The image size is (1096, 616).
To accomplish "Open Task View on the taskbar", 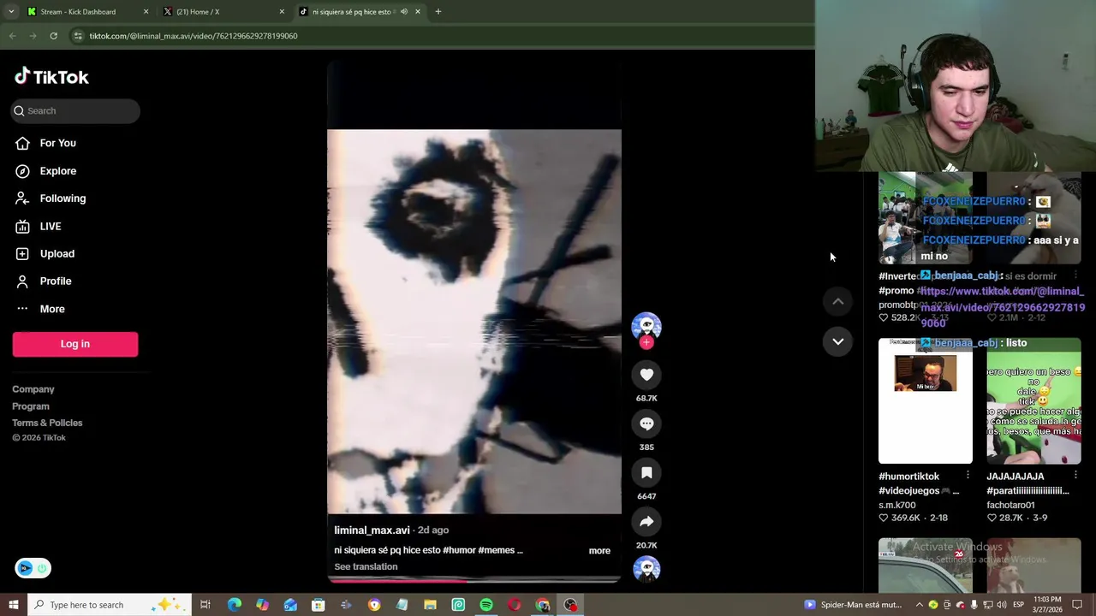I will coord(205,605).
